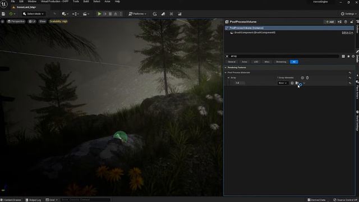Viewport: 359px width, 202px height.
Task: Collapse the Rendering Features section
Action: [225, 68]
